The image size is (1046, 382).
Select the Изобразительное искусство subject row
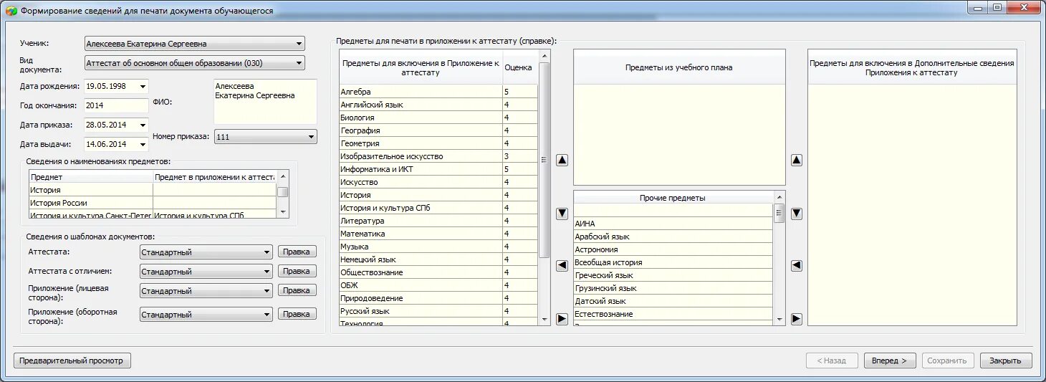coord(438,156)
